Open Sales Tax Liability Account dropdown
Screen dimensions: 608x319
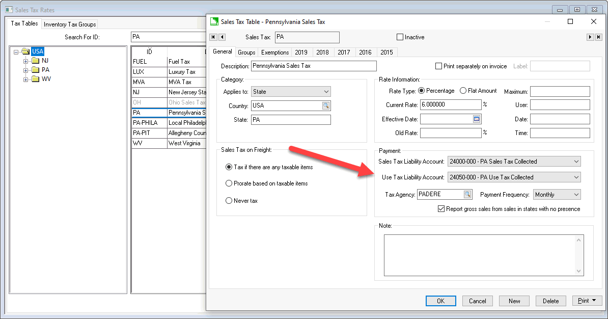pos(576,162)
